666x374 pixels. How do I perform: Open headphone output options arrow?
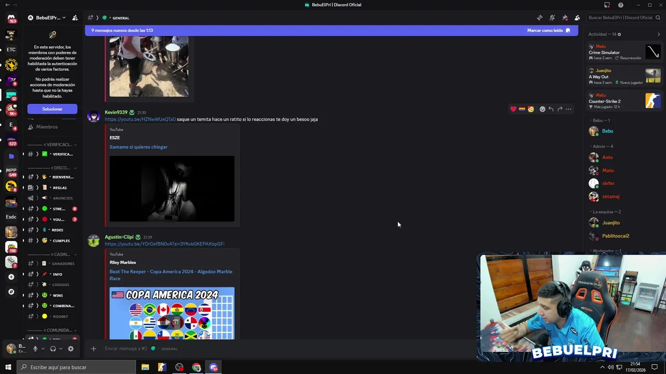click(60, 349)
